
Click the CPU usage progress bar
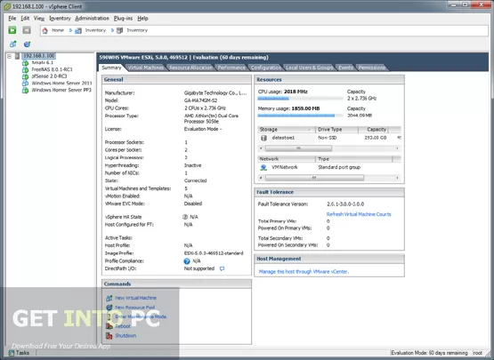coord(300,99)
